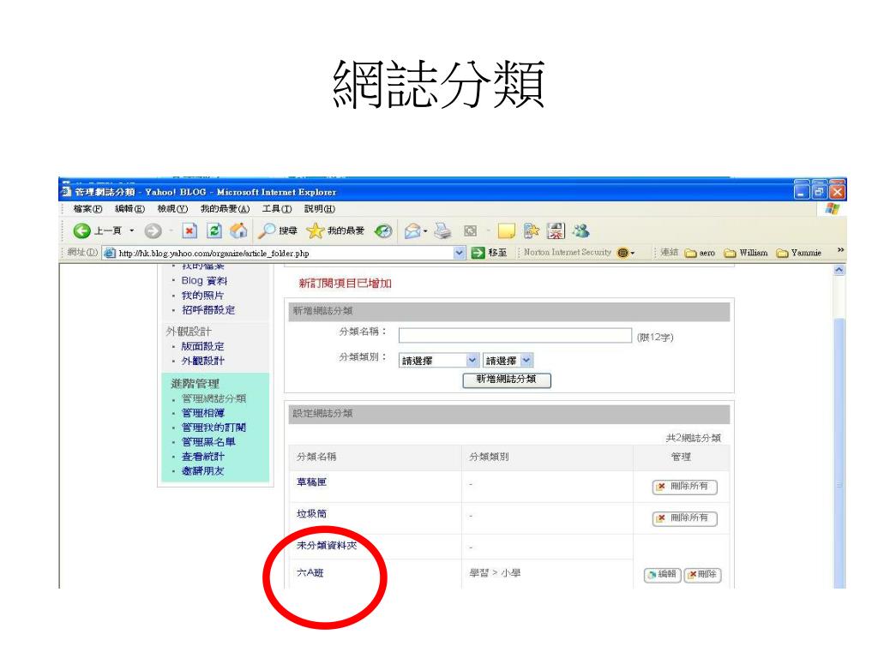Open the History pane
The width and height of the screenshot is (878, 658).
[x=383, y=230]
